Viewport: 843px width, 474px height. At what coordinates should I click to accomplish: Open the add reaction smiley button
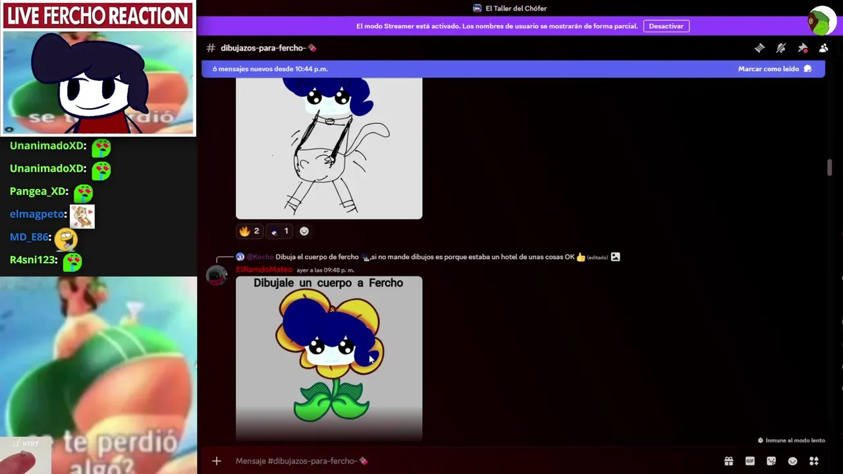pos(304,231)
